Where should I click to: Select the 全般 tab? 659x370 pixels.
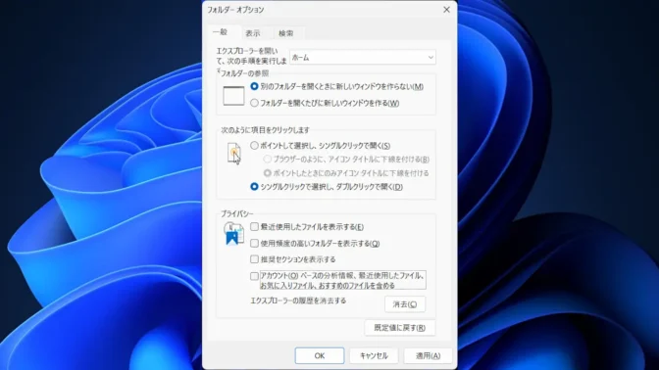pyautogui.click(x=220, y=32)
